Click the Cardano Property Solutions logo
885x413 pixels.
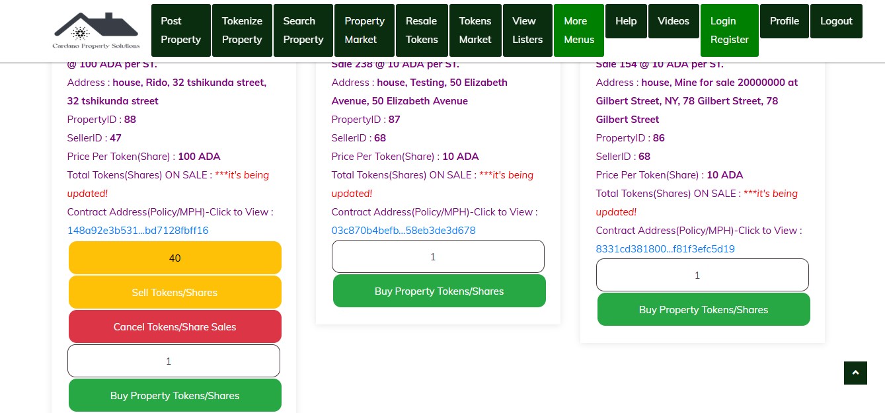point(96,30)
